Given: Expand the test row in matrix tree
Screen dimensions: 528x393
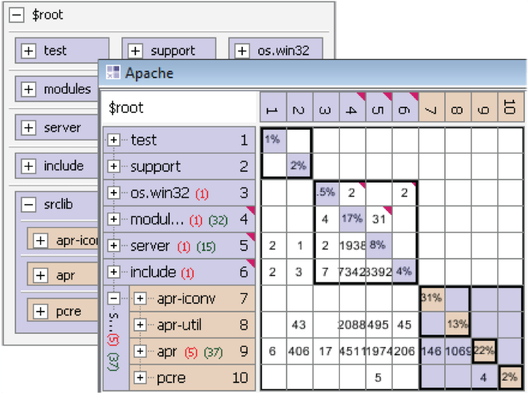Looking at the screenshot, I should coord(114,140).
